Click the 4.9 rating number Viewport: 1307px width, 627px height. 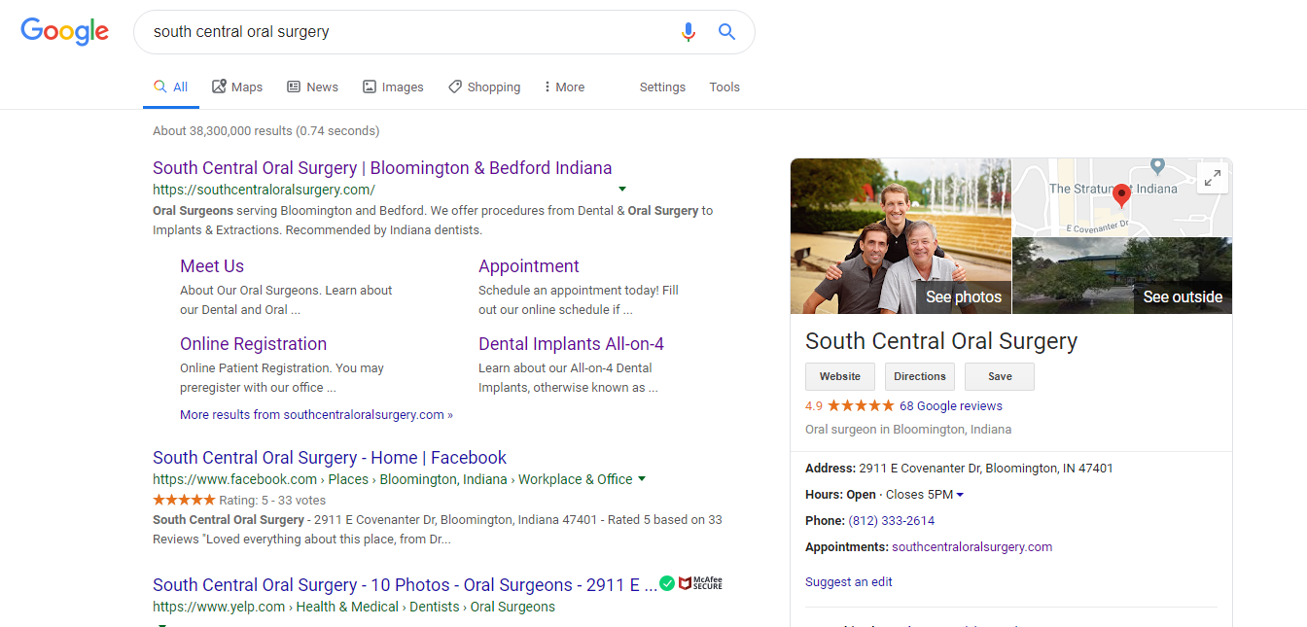(814, 406)
